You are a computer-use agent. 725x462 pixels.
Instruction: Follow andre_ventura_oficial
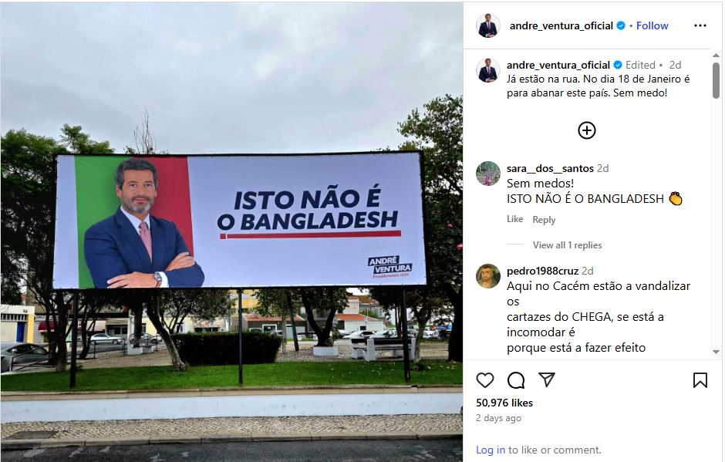click(x=652, y=25)
